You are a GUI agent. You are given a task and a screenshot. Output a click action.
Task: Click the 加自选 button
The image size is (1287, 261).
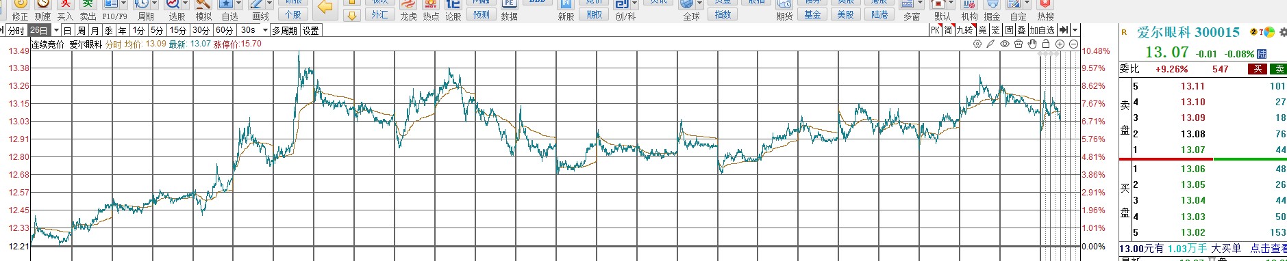tap(1042, 30)
